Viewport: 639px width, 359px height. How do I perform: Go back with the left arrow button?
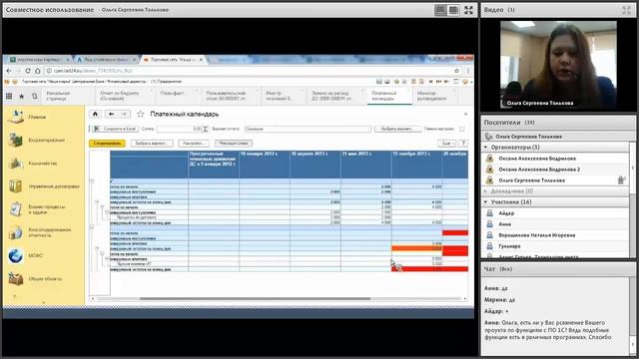pos(111,114)
